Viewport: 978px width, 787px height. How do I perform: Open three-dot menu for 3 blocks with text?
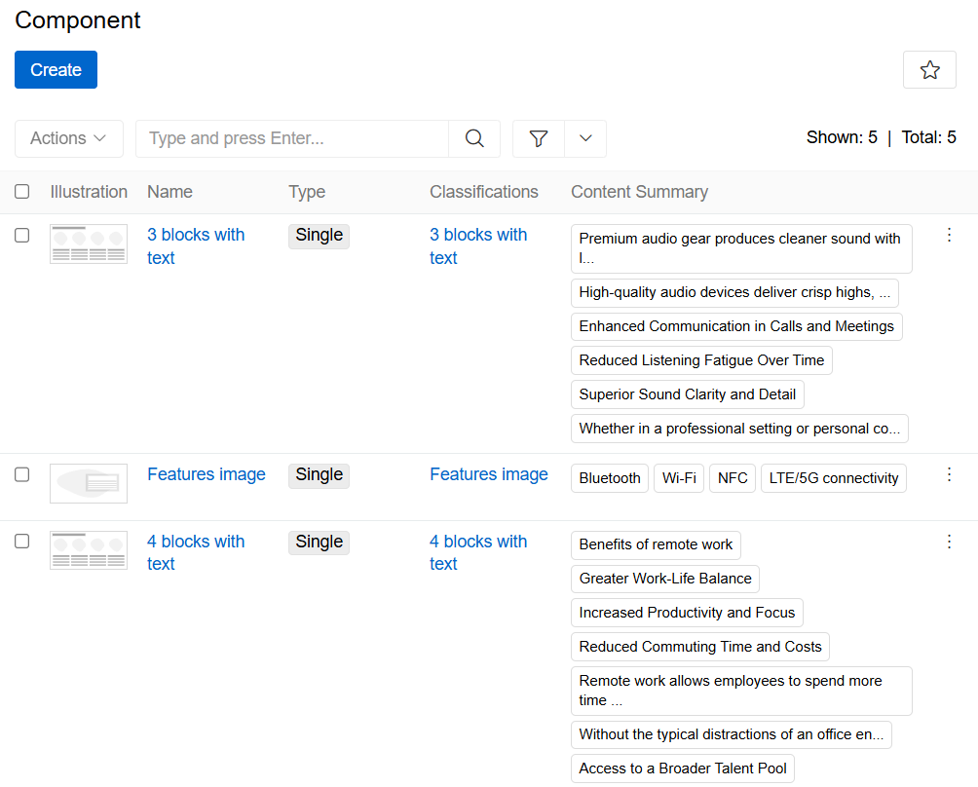[950, 235]
